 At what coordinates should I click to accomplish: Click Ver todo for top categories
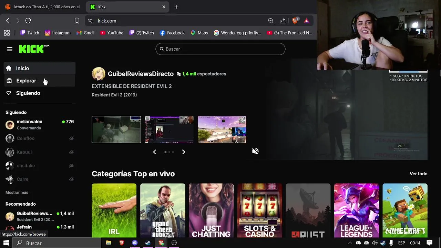point(418,174)
